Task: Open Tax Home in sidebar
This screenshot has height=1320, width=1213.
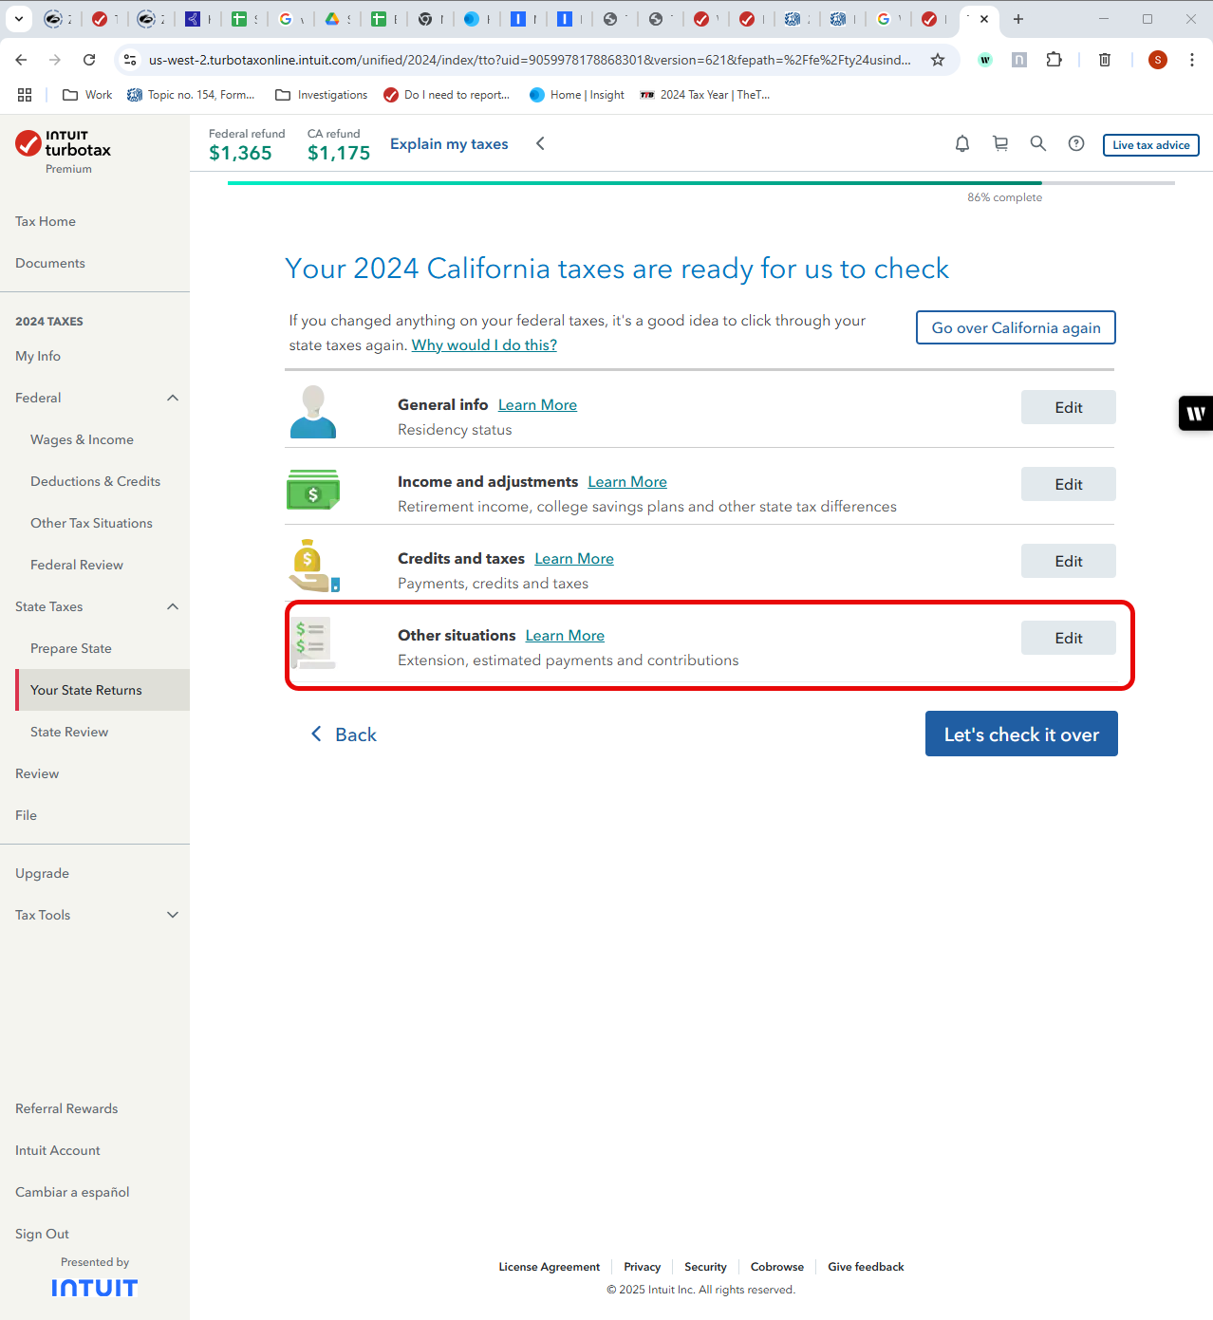Action: coord(46,221)
